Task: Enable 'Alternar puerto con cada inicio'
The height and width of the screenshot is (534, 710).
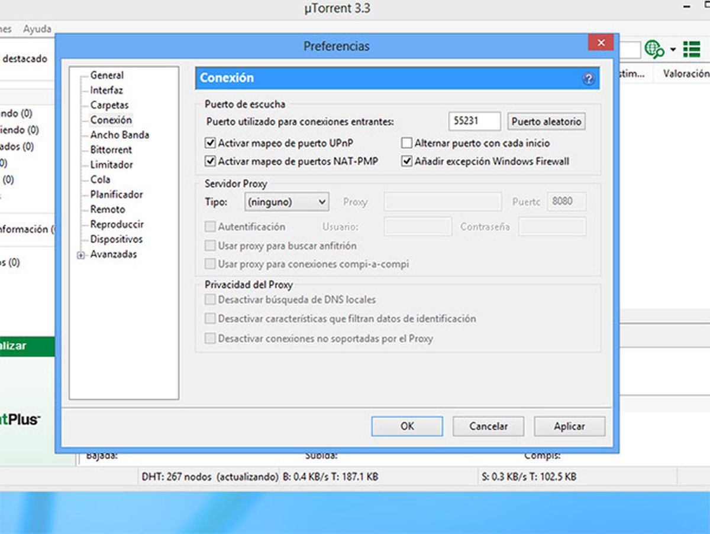Action: (406, 143)
